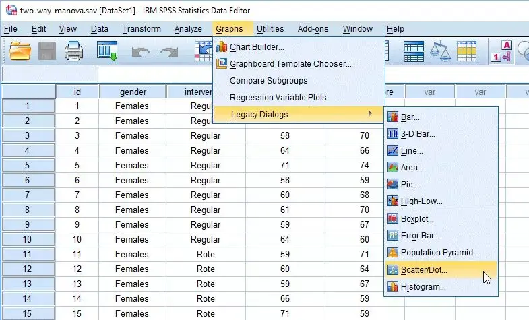The image size is (529, 320).
Task: Click the Chart Builder menu icon
Action: 222,47
